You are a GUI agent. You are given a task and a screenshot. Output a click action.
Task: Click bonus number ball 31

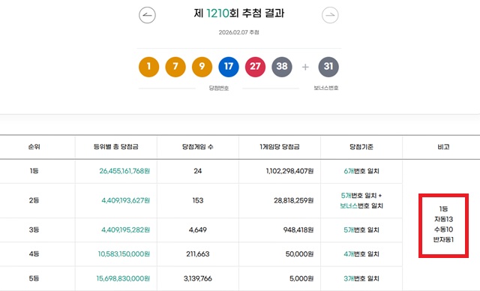tap(328, 67)
